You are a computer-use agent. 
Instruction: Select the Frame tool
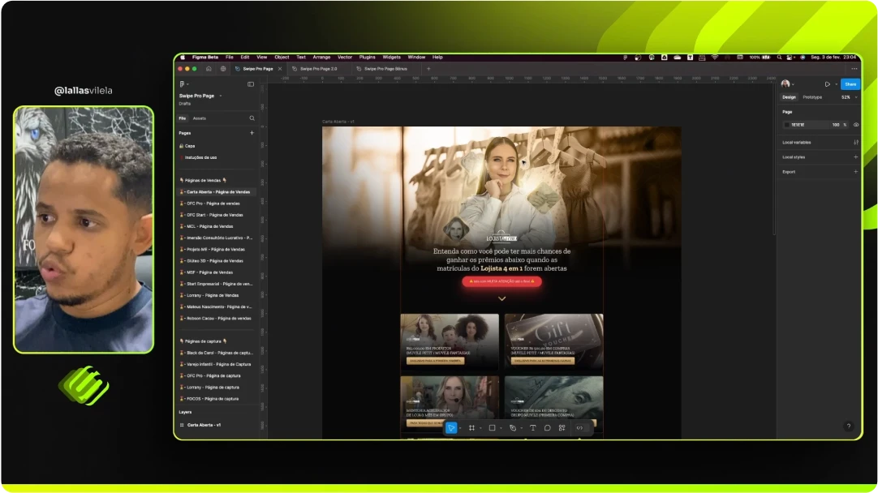(x=471, y=427)
